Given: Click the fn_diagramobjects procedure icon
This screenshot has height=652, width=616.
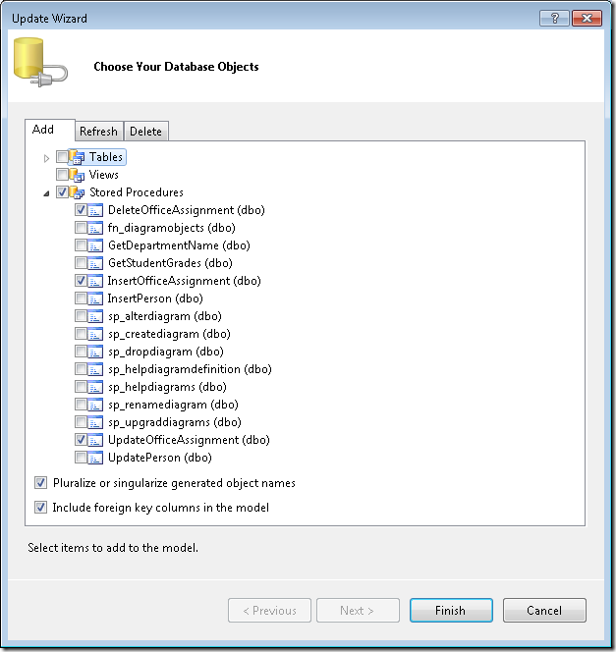Looking at the screenshot, I should [95, 228].
